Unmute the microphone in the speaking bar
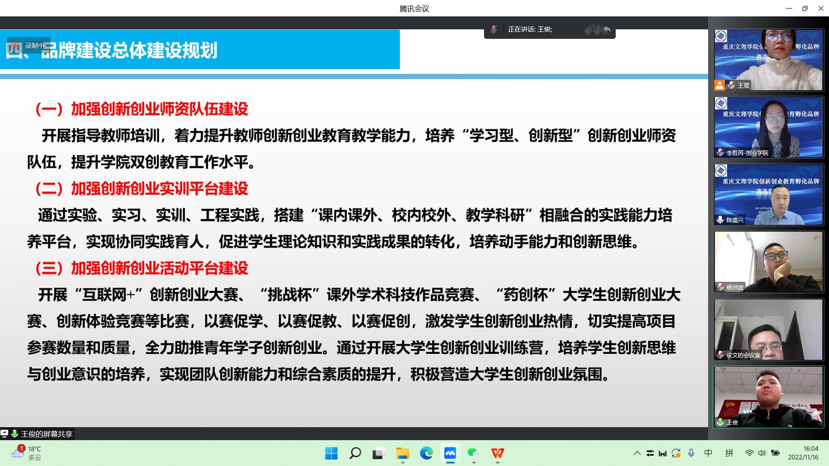The image size is (829, 466). pyautogui.click(x=494, y=29)
